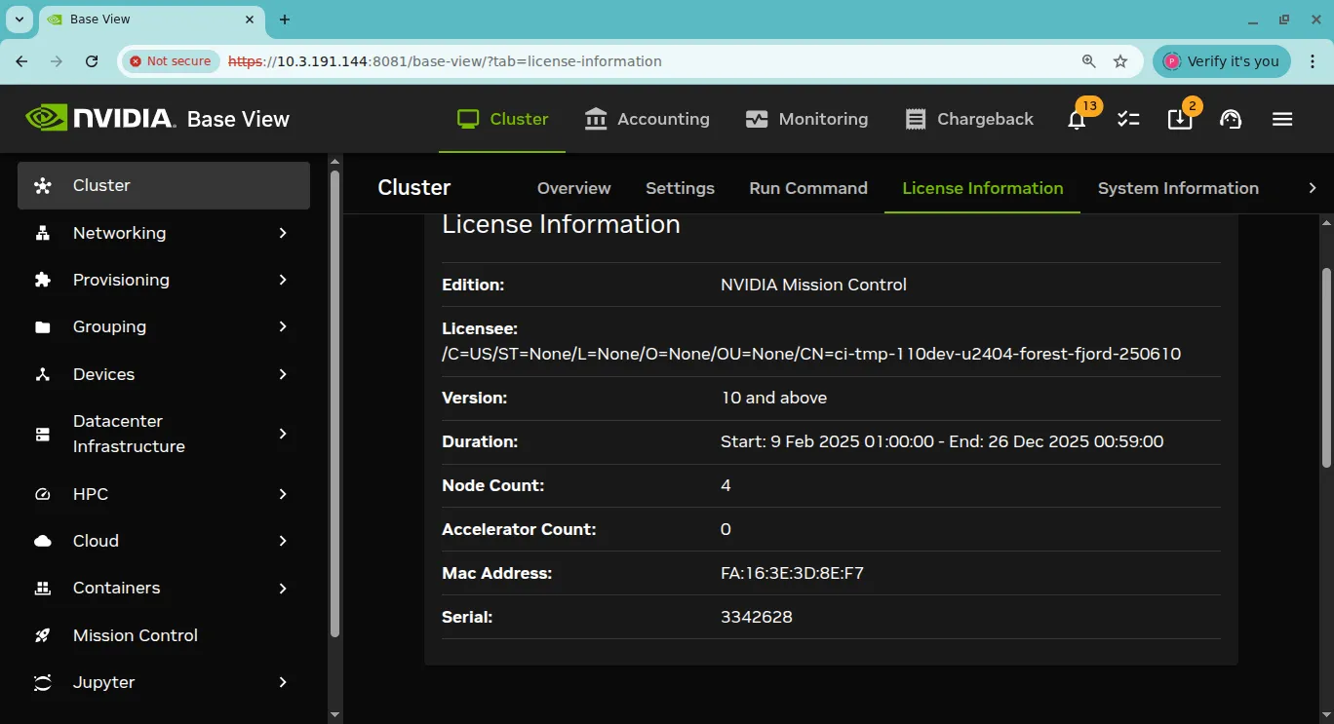Bookmark this page with the star

(1120, 60)
